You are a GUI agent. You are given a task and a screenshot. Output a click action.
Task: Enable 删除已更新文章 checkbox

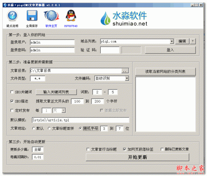tap(162, 149)
